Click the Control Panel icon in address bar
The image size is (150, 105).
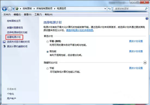(17, 9)
